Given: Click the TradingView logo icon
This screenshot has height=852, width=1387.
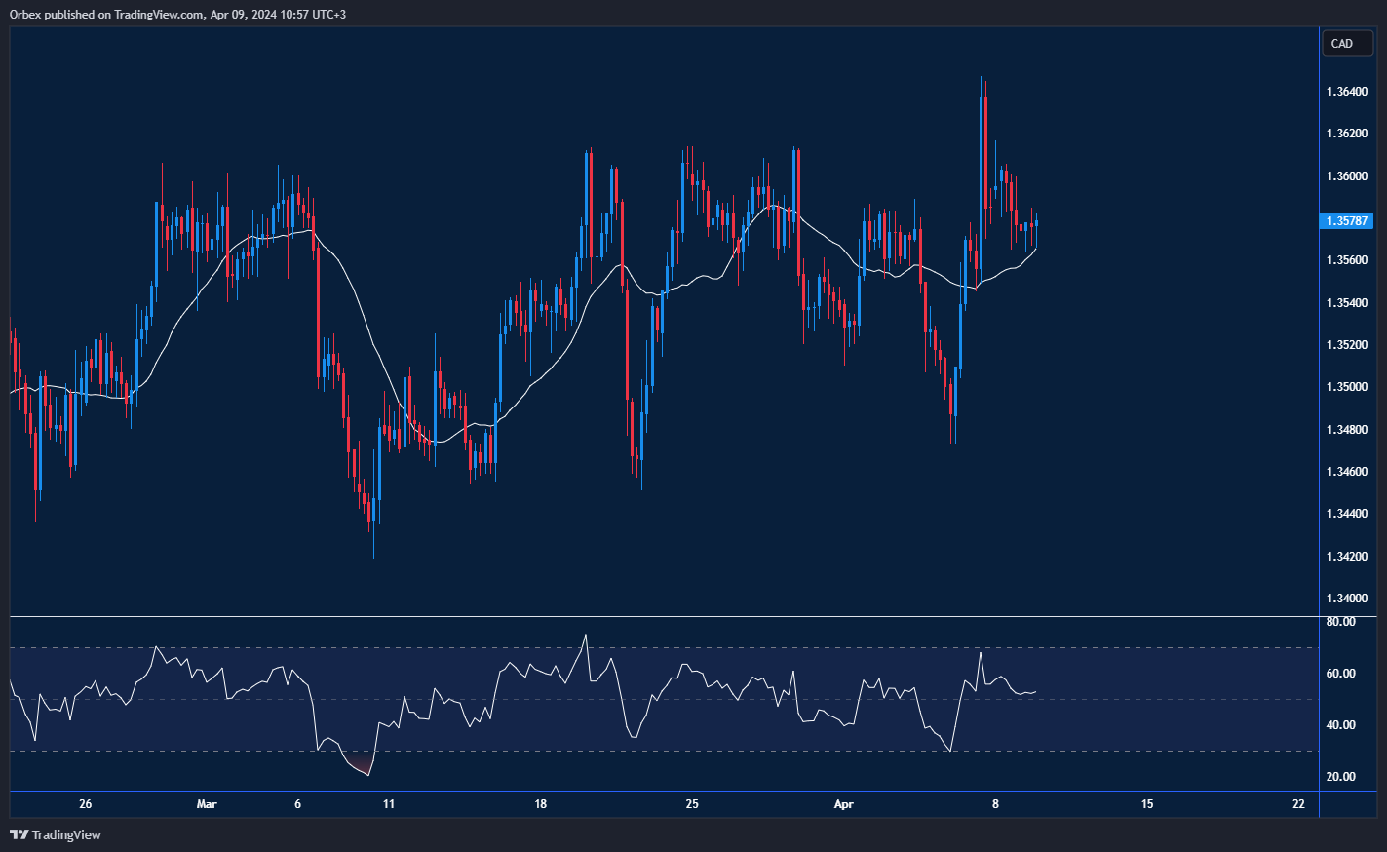Looking at the screenshot, I should (19, 834).
